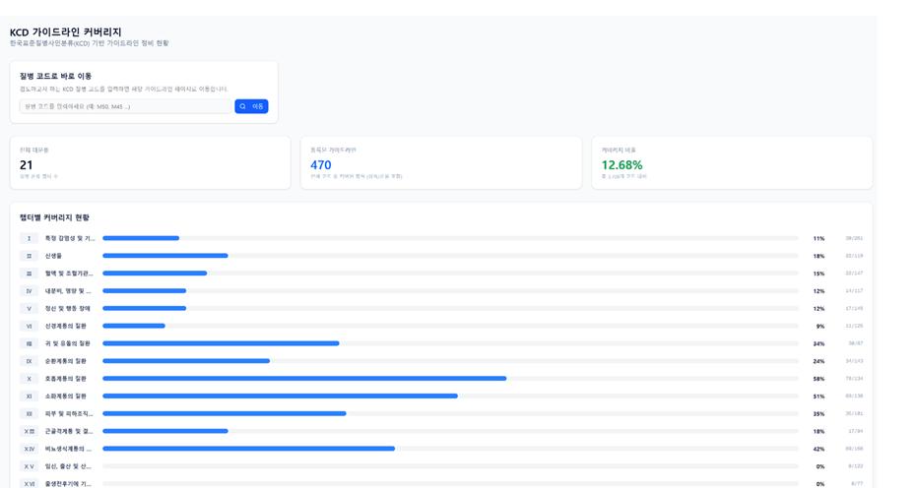Viewport: 917px width, 488px height.
Task: Click the 피부 및 피하조직 chapter label
Action: pyautogui.click(x=69, y=414)
